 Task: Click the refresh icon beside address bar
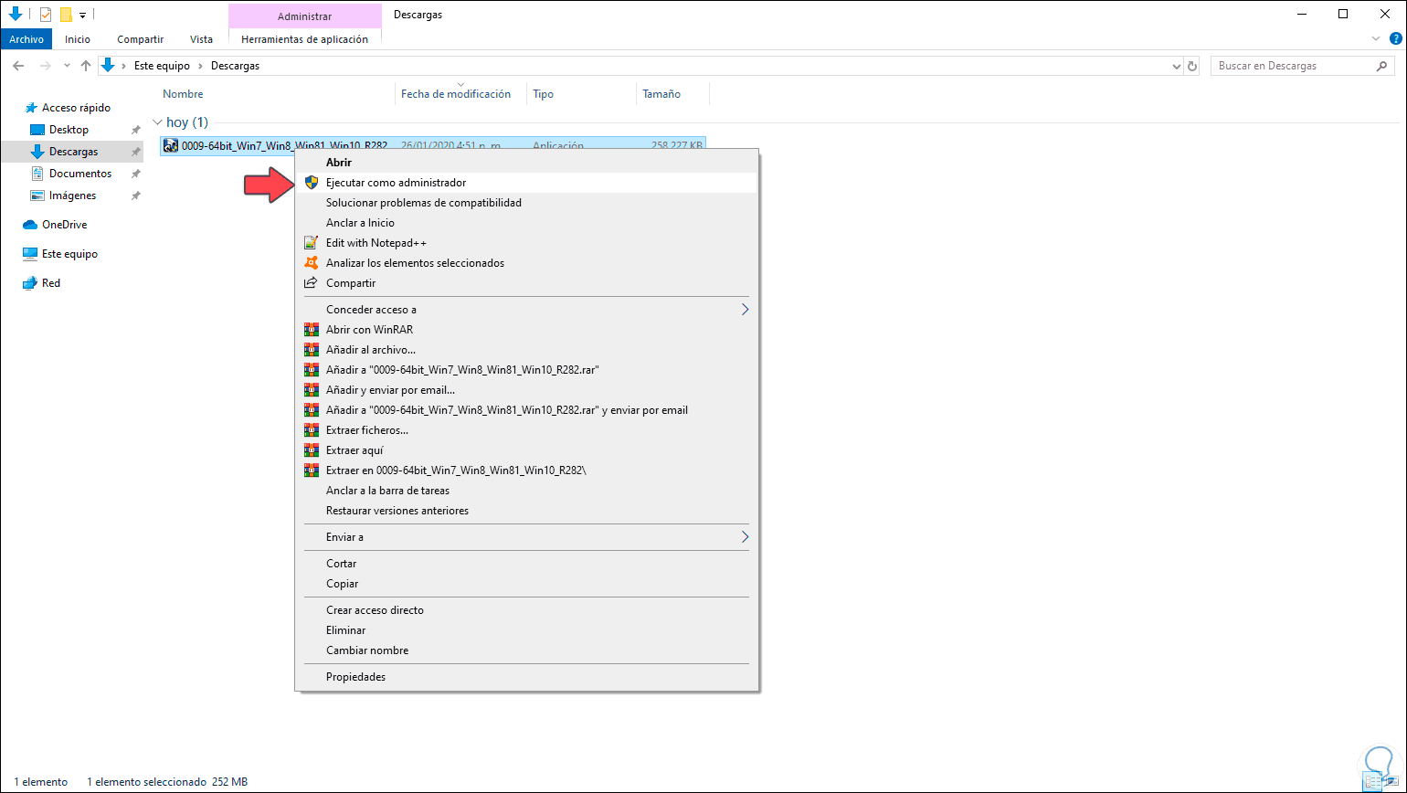pos(1191,66)
